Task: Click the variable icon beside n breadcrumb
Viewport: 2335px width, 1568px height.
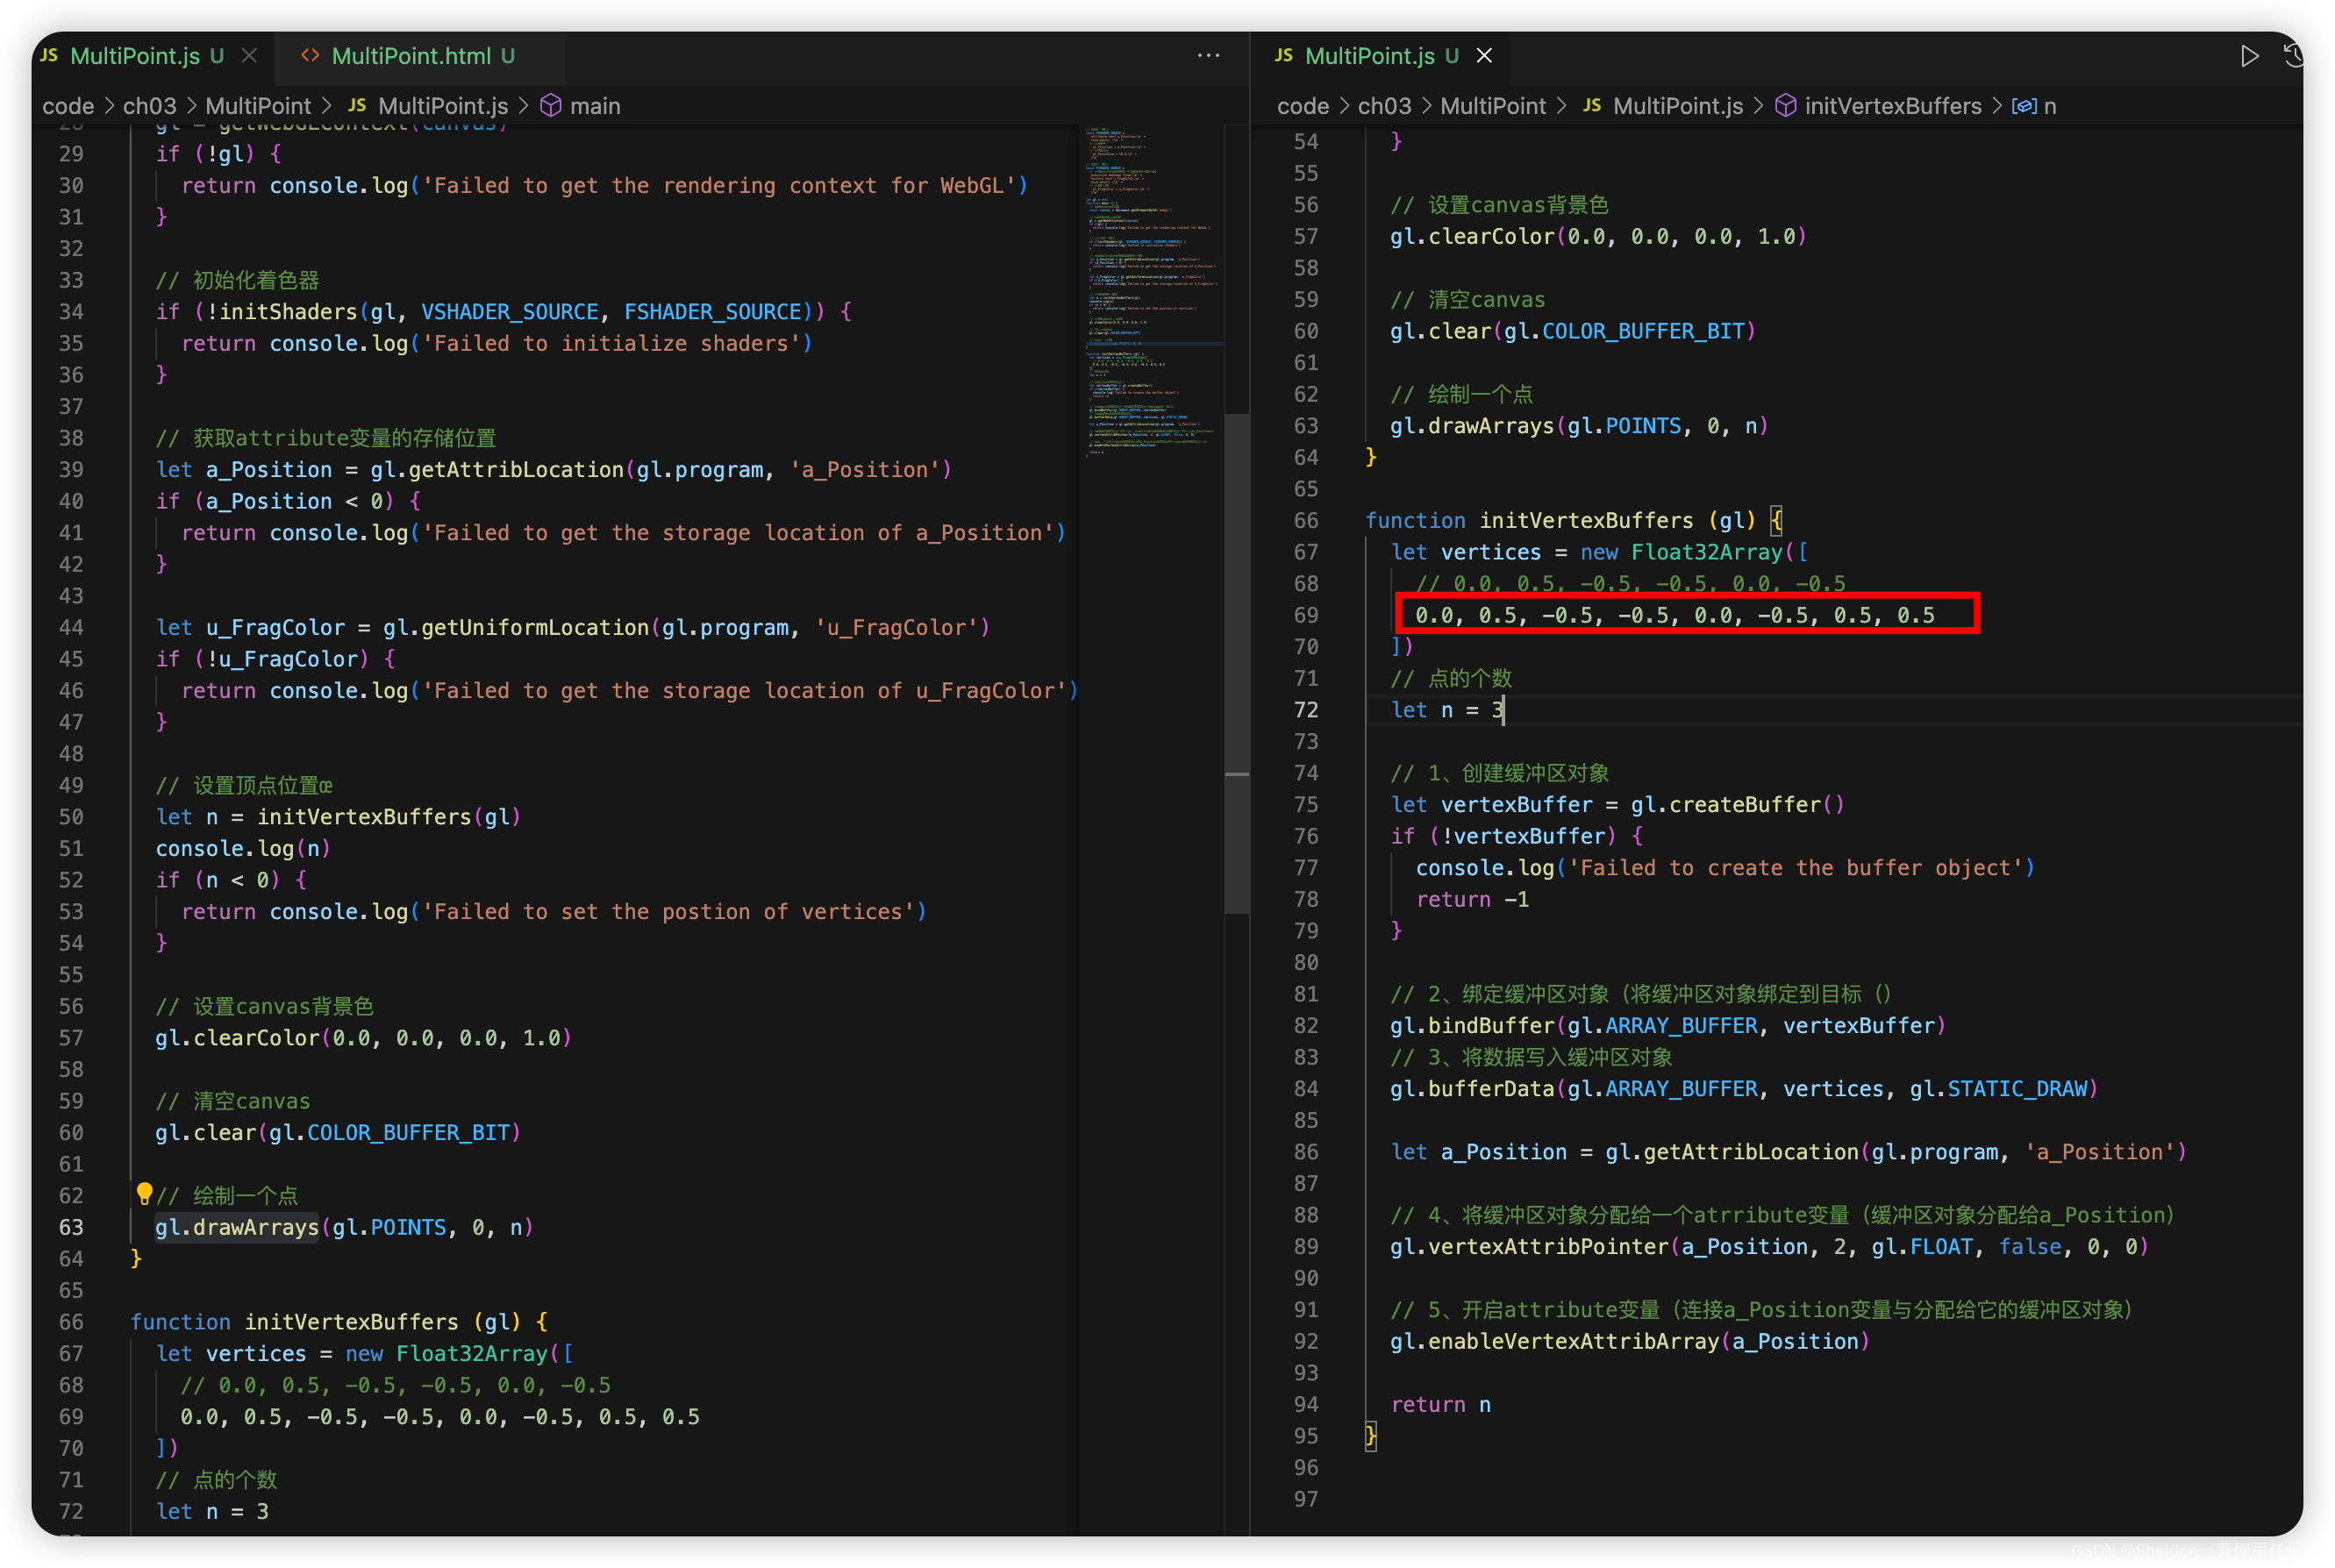Action: coord(2024,106)
